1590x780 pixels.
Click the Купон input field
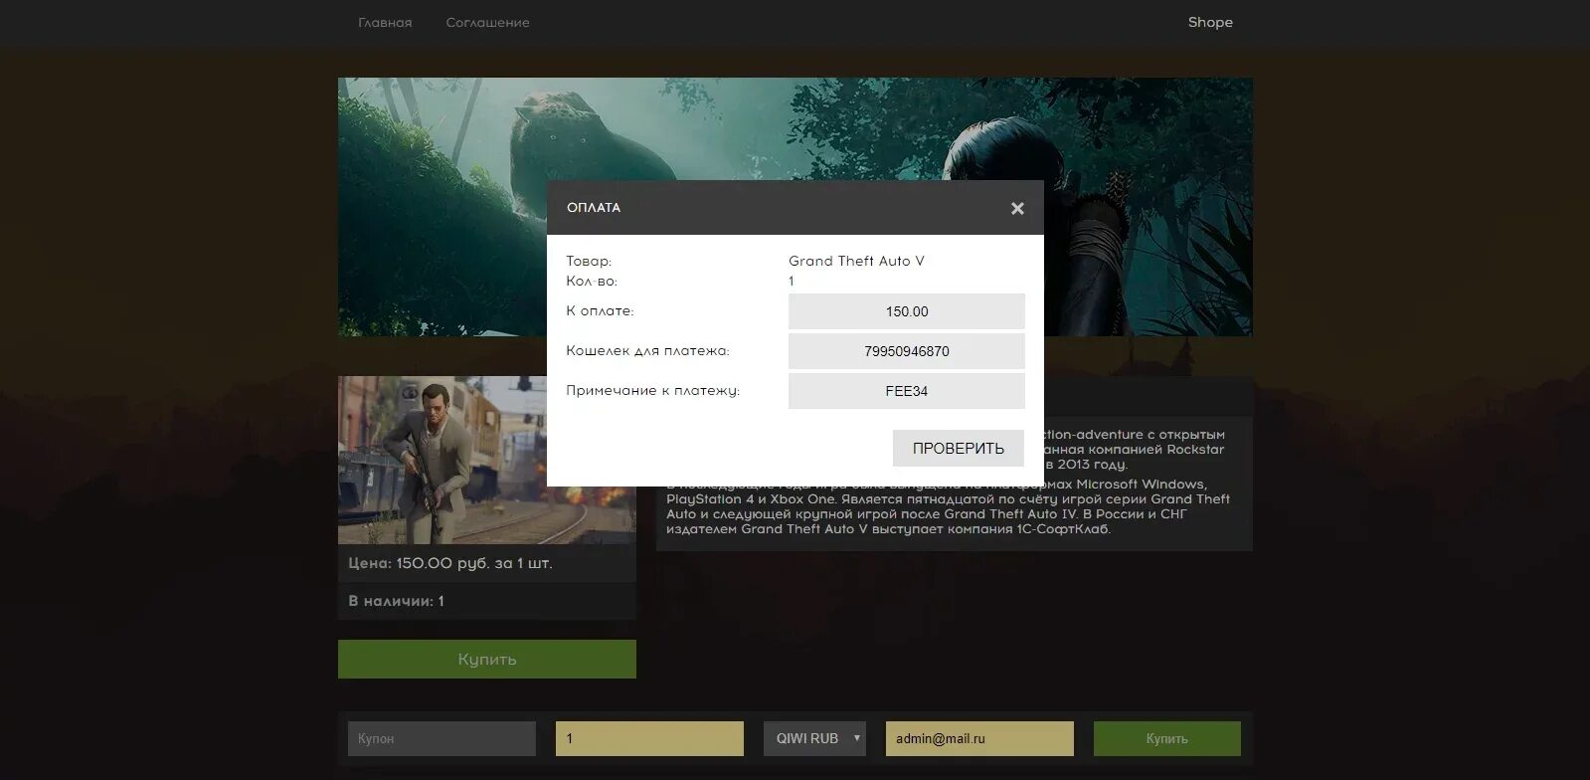pos(442,738)
